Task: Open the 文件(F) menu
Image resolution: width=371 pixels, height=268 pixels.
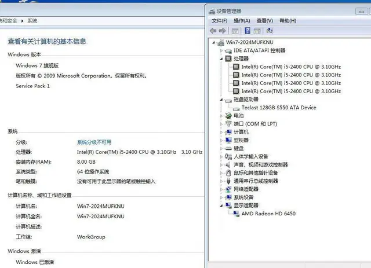Action: click(x=219, y=21)
